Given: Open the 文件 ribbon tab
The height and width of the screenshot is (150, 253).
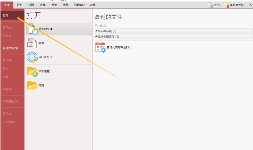Looking at the screenshot, I should click(x=7, y=5).
